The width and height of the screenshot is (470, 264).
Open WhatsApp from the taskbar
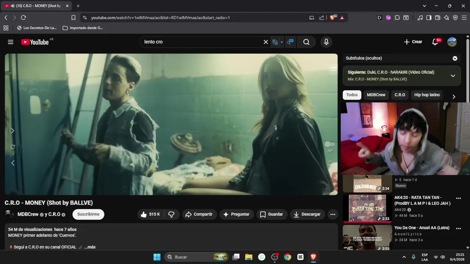pos(261,257)
